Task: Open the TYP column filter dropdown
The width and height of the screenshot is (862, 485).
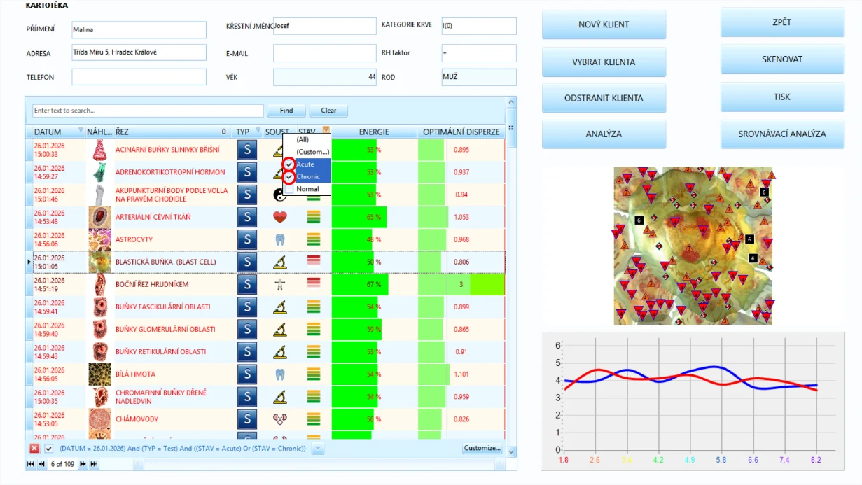Action: [258, 130]
